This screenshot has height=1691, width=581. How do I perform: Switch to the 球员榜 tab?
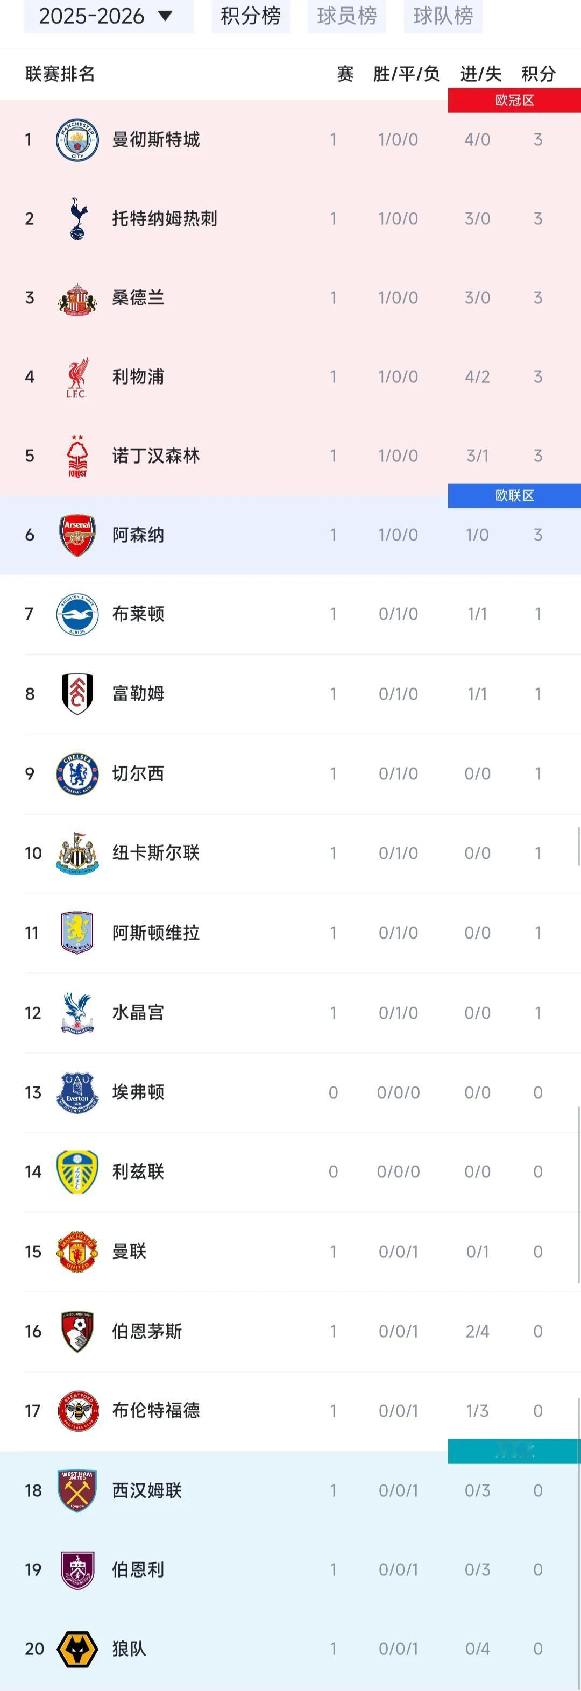point(346,16)
